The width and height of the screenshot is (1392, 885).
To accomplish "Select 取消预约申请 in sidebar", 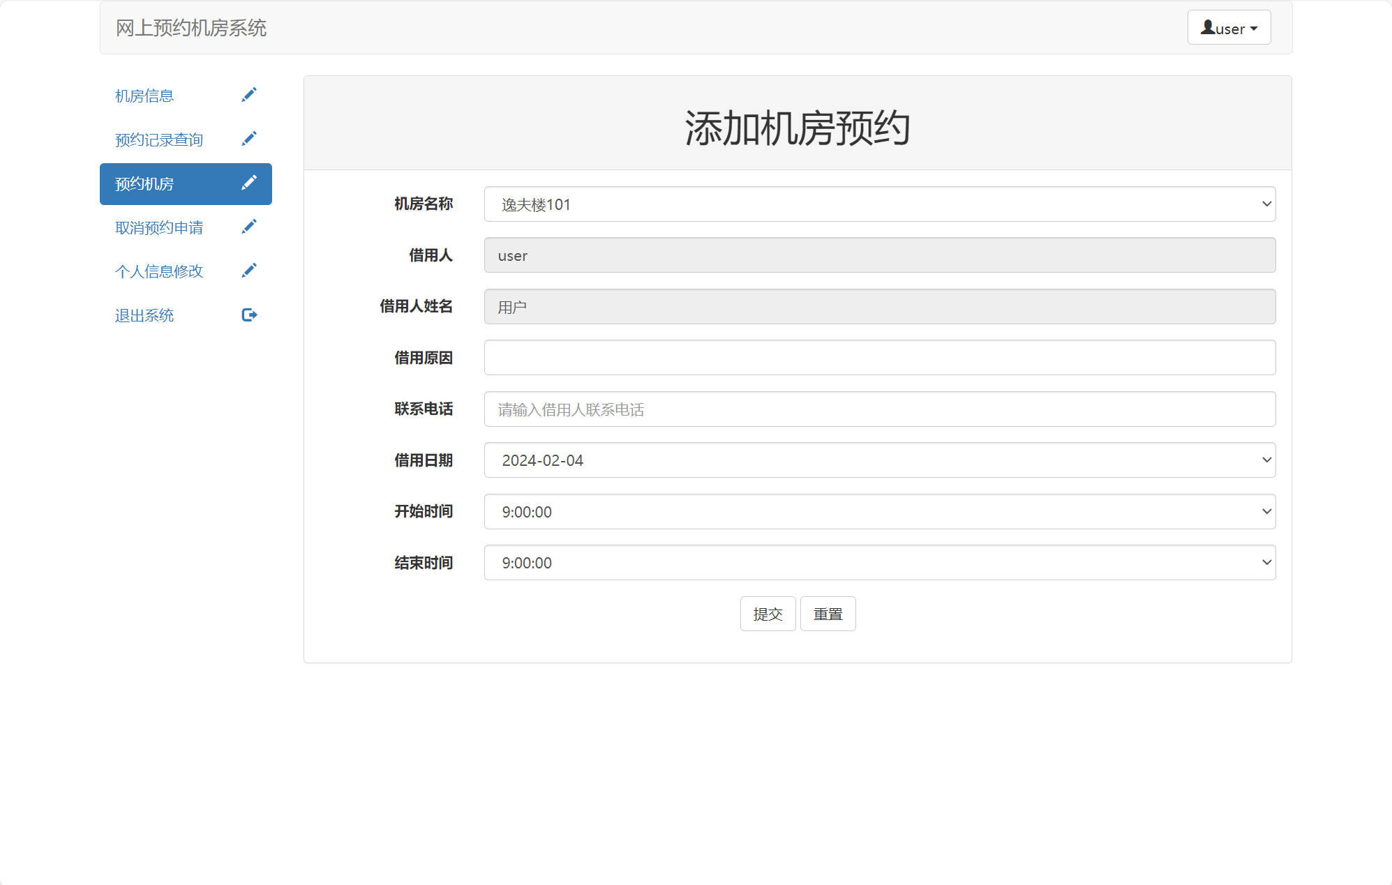I will tap(159, 227).
